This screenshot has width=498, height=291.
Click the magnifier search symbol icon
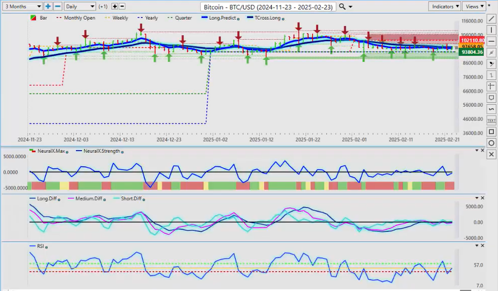[342, 6]
